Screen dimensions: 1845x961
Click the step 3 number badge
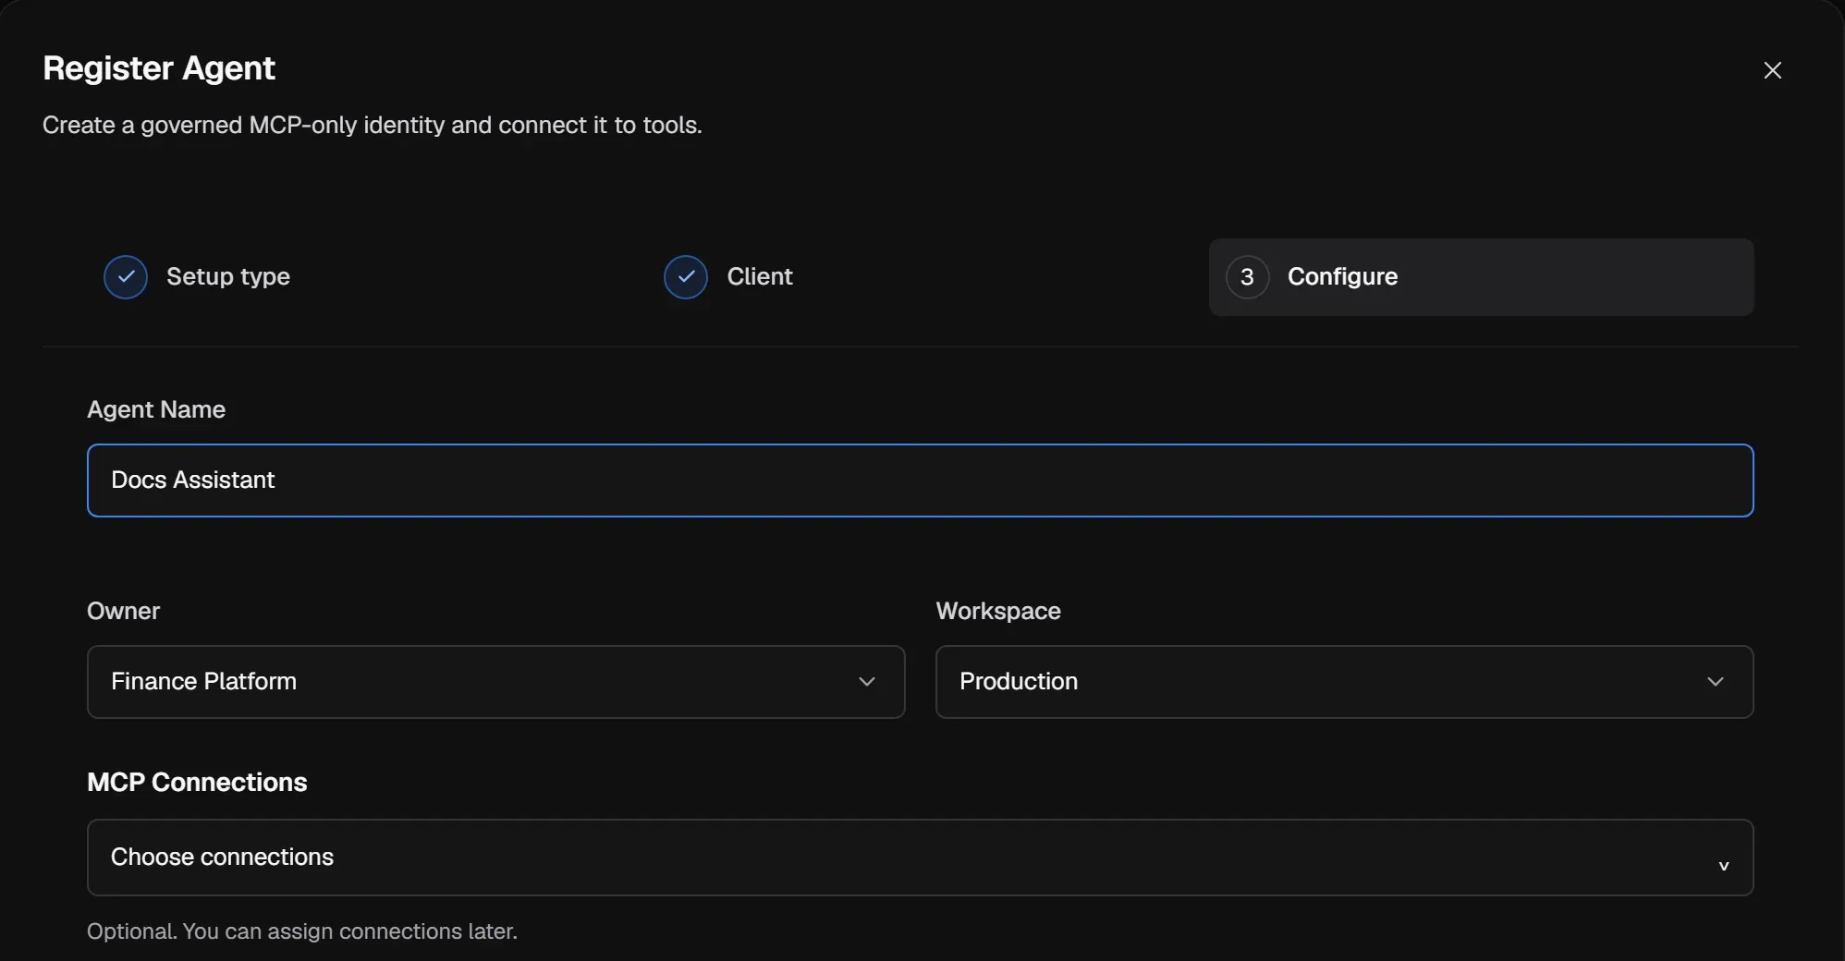[1247, 277]
